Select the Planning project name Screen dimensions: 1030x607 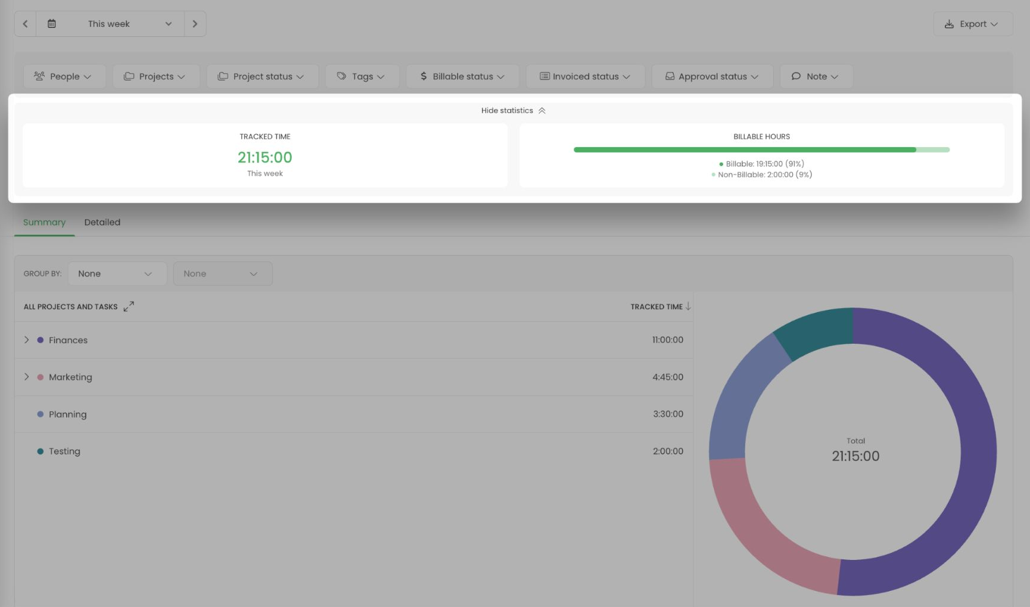click(x=67, y=415)
